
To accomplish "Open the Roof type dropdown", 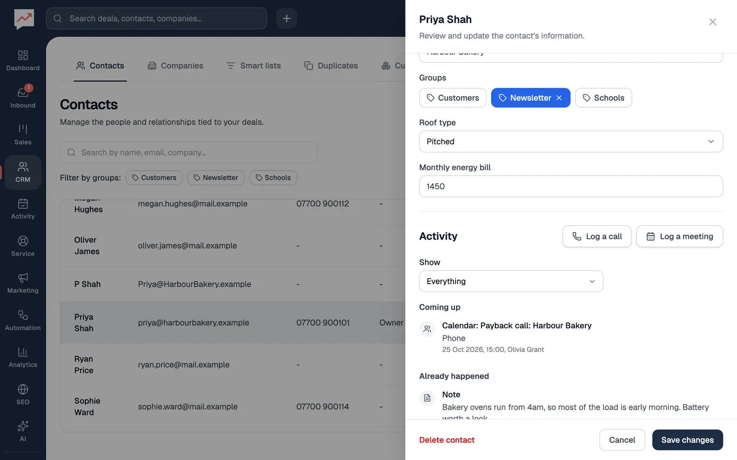I will pos(571,142).
